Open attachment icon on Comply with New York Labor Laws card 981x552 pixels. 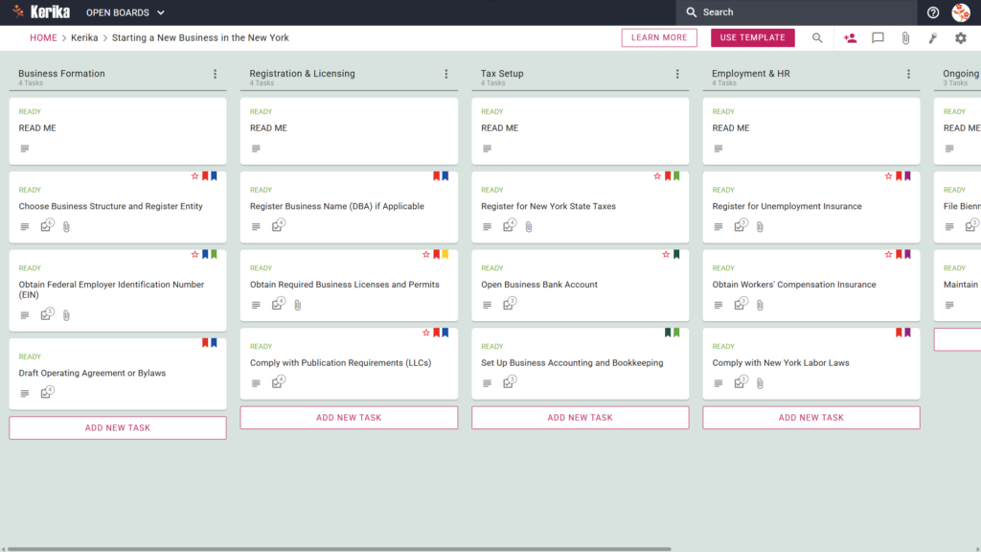tap(760, 383)
